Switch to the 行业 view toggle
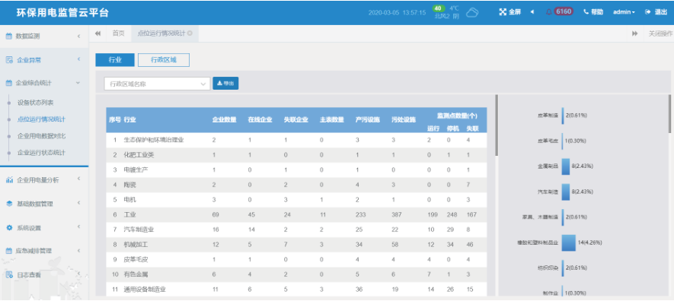The image size is (674, 301). [115, 60]
